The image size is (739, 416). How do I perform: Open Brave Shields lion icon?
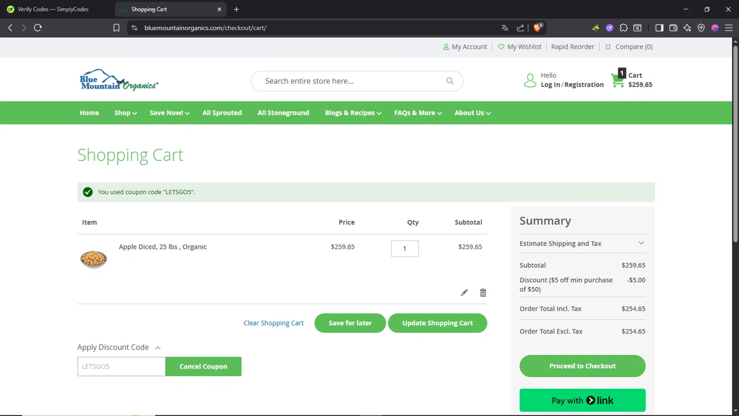[x=537, y=28]
